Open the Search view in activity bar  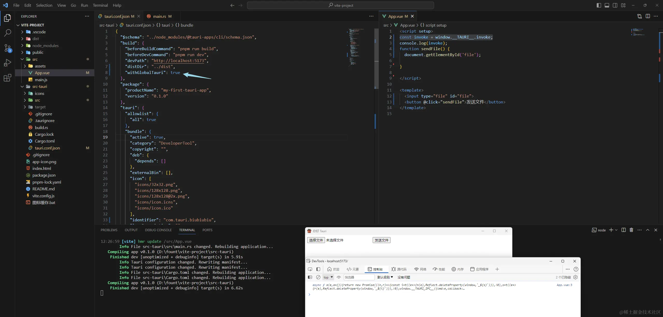[8, 33]
